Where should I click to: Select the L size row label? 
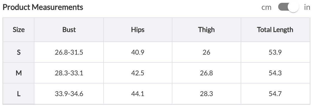pos(19,94)
